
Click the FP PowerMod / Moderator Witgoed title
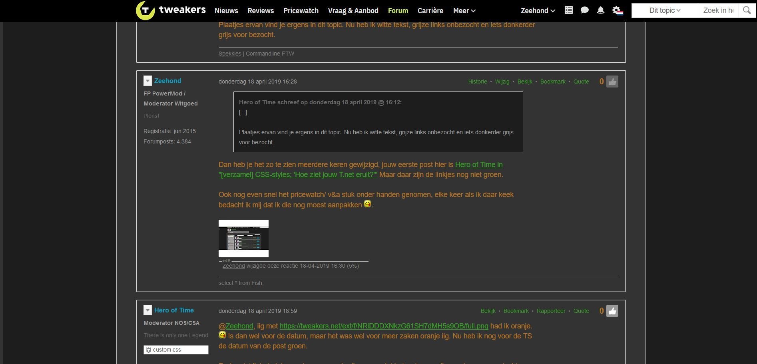171,98
